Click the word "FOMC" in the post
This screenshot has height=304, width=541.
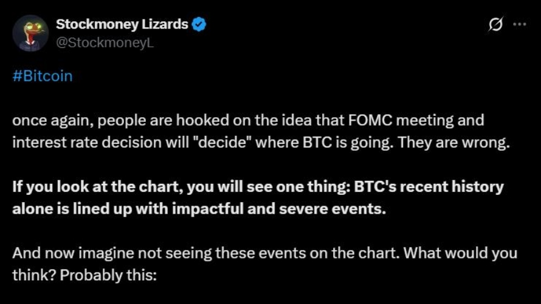pyautogui.click(x=370, y=120)
